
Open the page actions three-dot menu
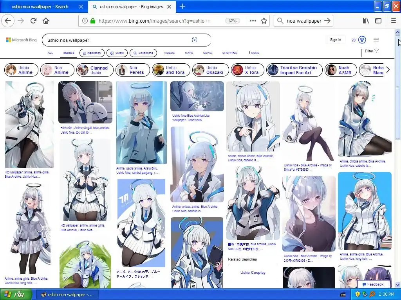(x=253, y=21)
